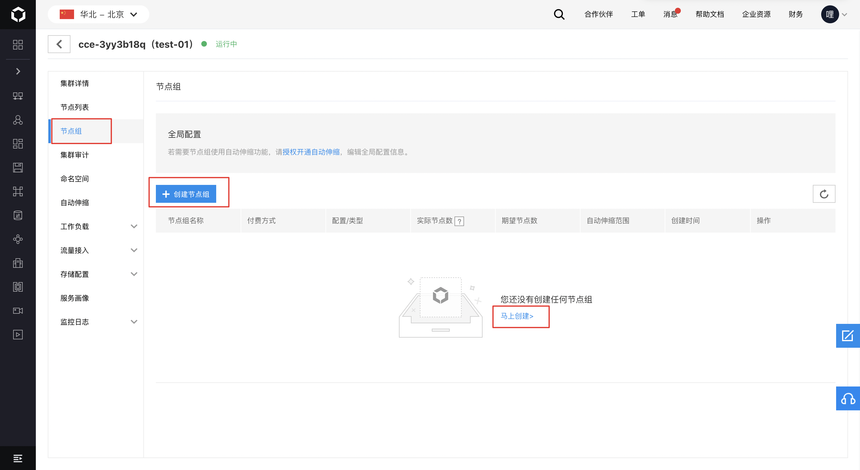860x470 pixels.
Task: Open the frame grid sidebar icon
Action: coord(18,191)
